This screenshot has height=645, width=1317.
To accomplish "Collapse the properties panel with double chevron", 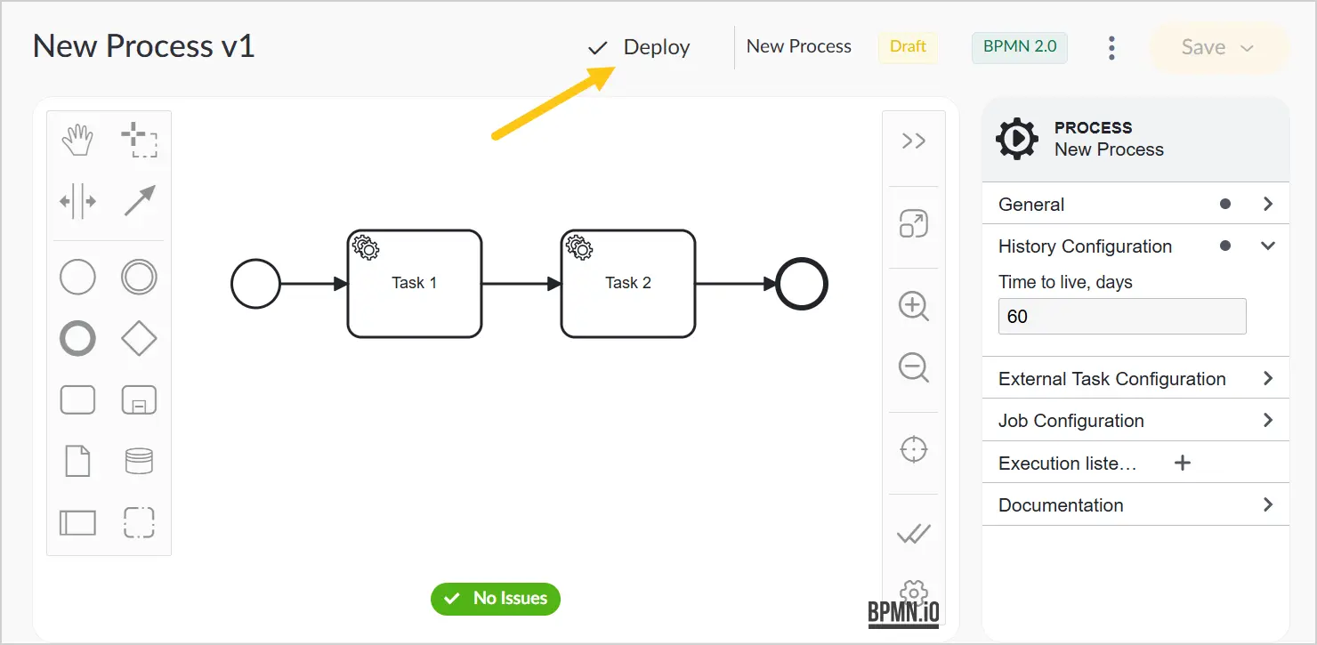I will pyautogui.click(x=914, y=141).
